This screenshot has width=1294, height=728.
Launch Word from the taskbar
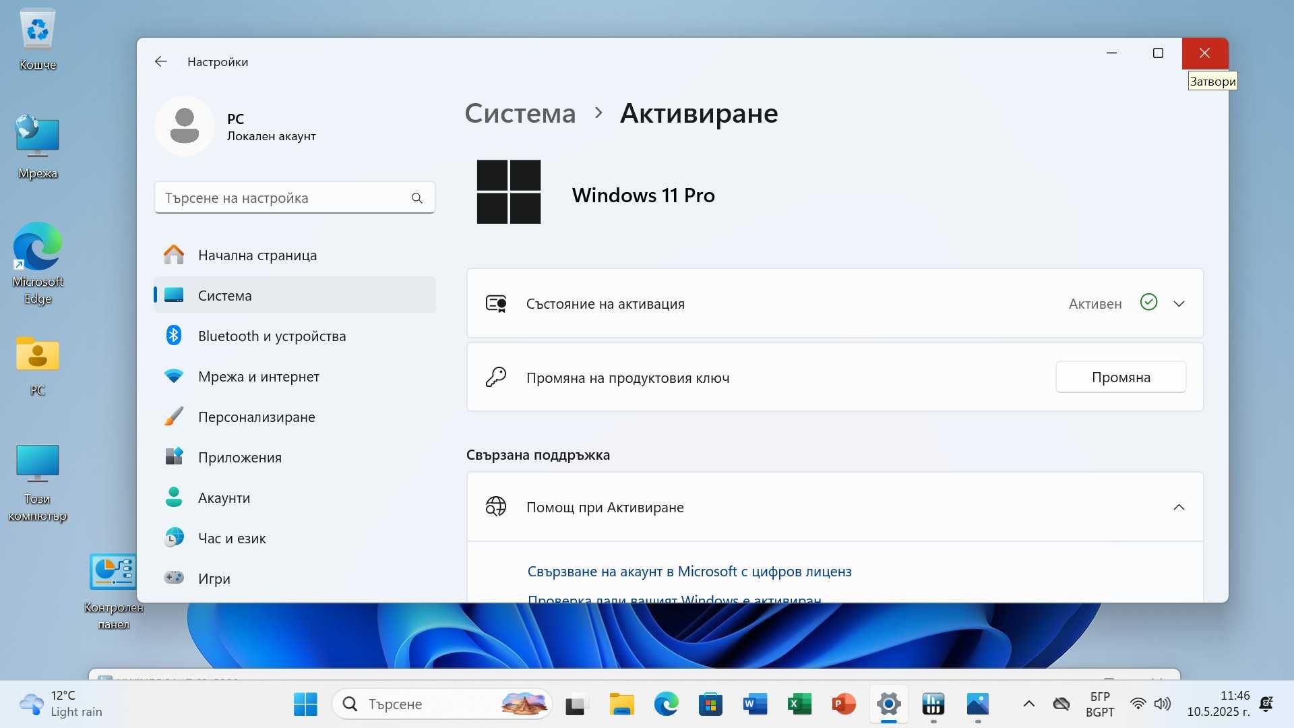[755, 704]
